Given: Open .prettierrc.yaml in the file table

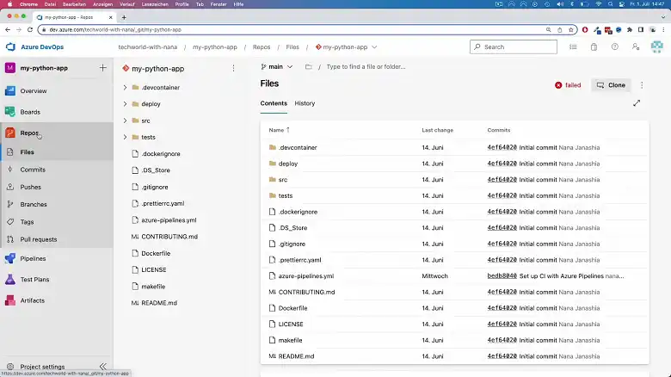Looking at the screenshot, I should 299,260.
